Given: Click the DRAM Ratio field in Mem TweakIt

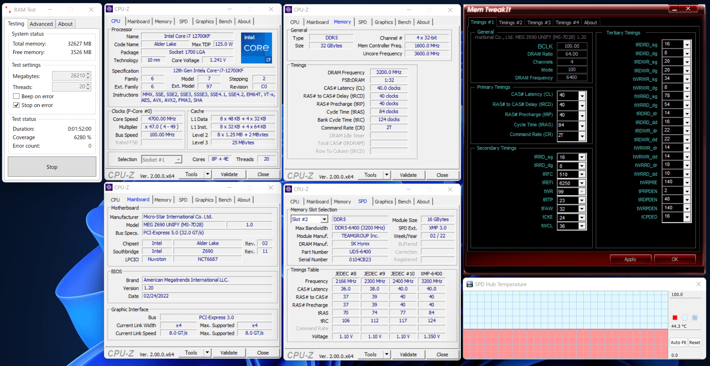Looking at the screenshot, I should point(572,54).
